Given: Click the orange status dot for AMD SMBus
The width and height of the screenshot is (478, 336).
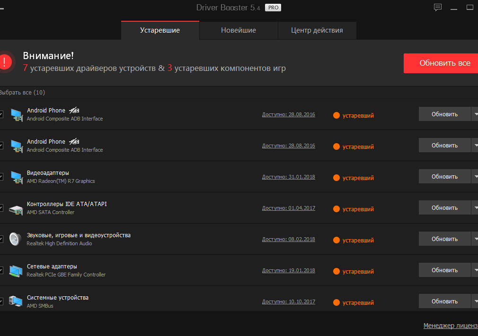Looking at the screenshot, I should (x=336, y=302).
